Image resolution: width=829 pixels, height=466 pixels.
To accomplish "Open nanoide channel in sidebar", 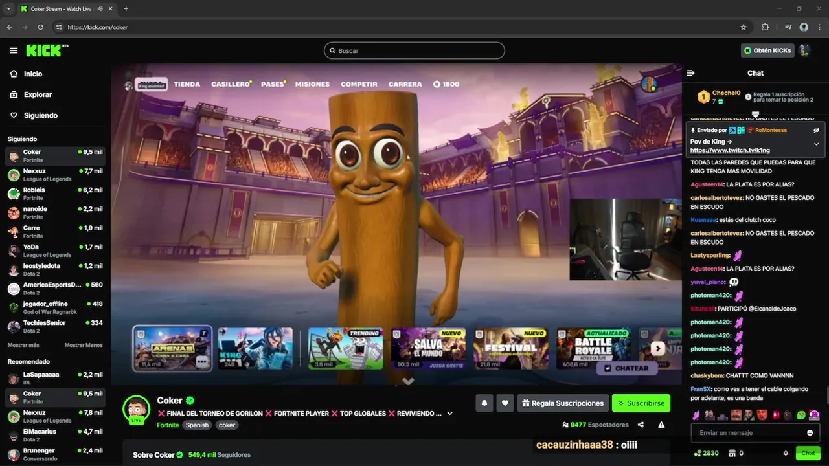I will [55, 212].
